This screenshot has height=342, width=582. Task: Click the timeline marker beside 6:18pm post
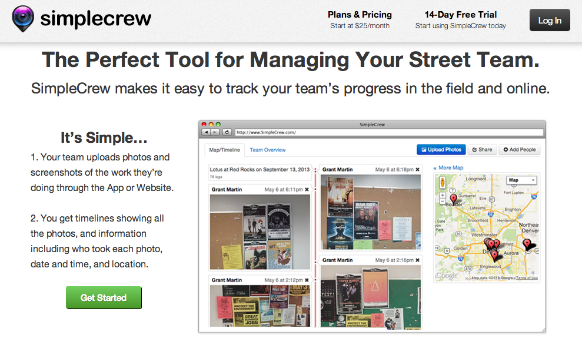315,170
